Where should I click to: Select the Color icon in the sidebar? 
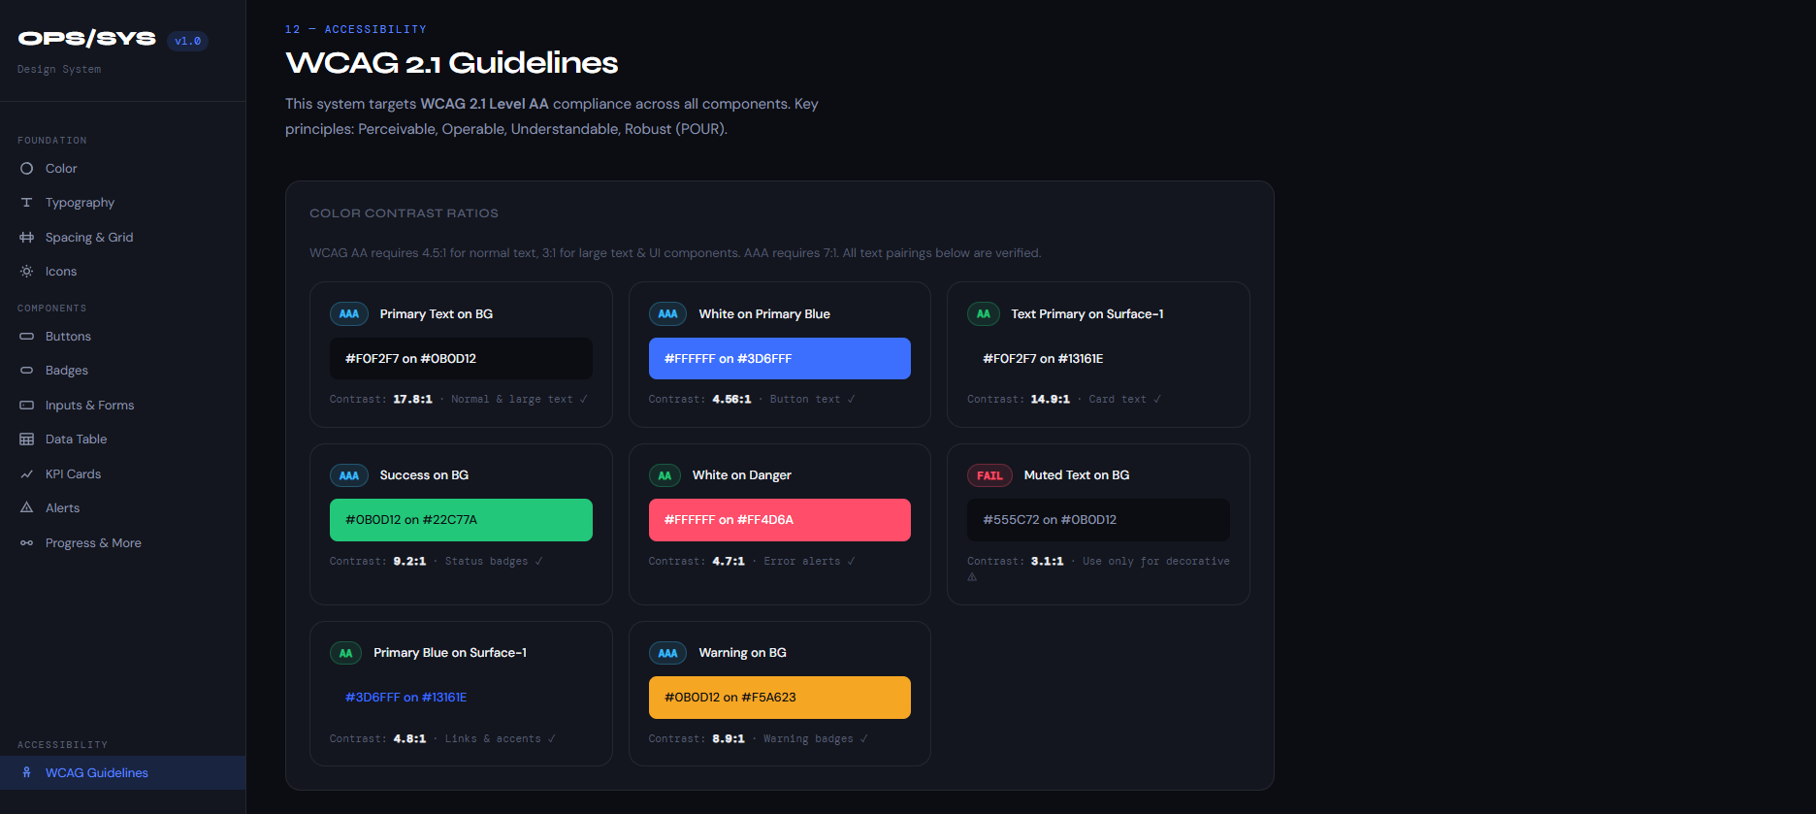click(x=26, y=168)
